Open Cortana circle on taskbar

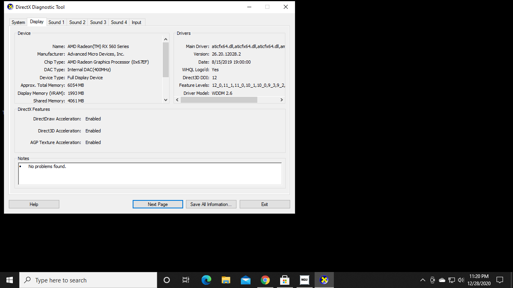[167, 280]
